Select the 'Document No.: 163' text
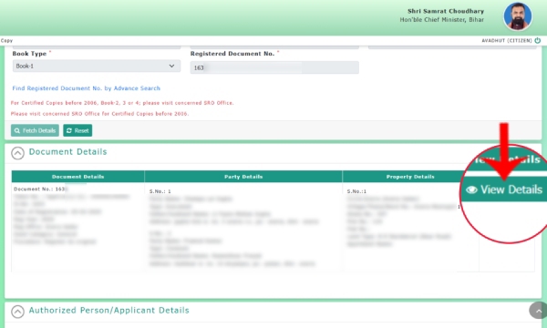This screenshot has height=328, width=547. pos(40,189)
